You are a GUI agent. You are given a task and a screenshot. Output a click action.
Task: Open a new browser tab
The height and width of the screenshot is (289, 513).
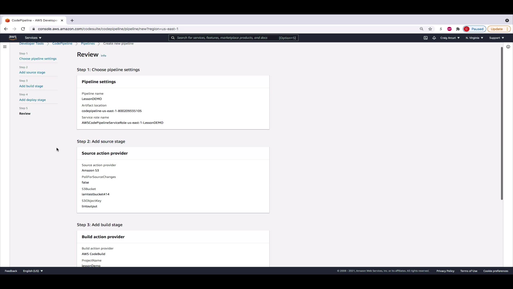tap(72, 20)
